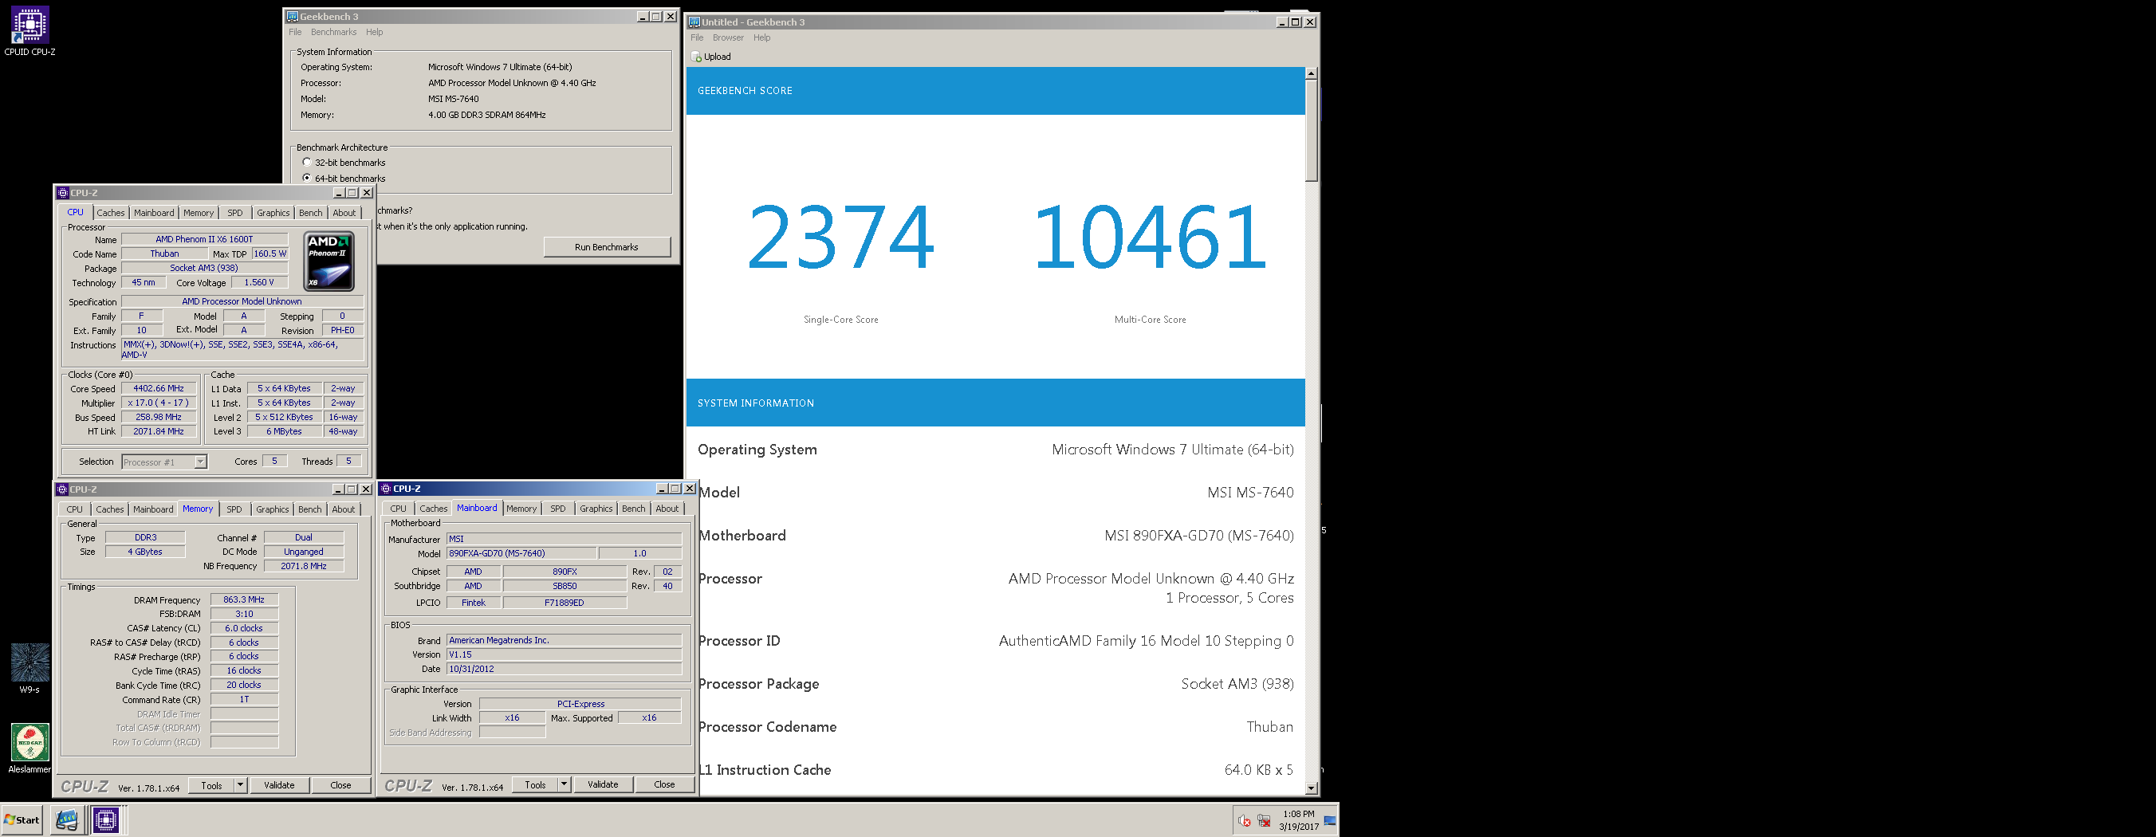Open the CPU-Z taskbar icon
The image size is (2156, 837).
coord(106,820)
